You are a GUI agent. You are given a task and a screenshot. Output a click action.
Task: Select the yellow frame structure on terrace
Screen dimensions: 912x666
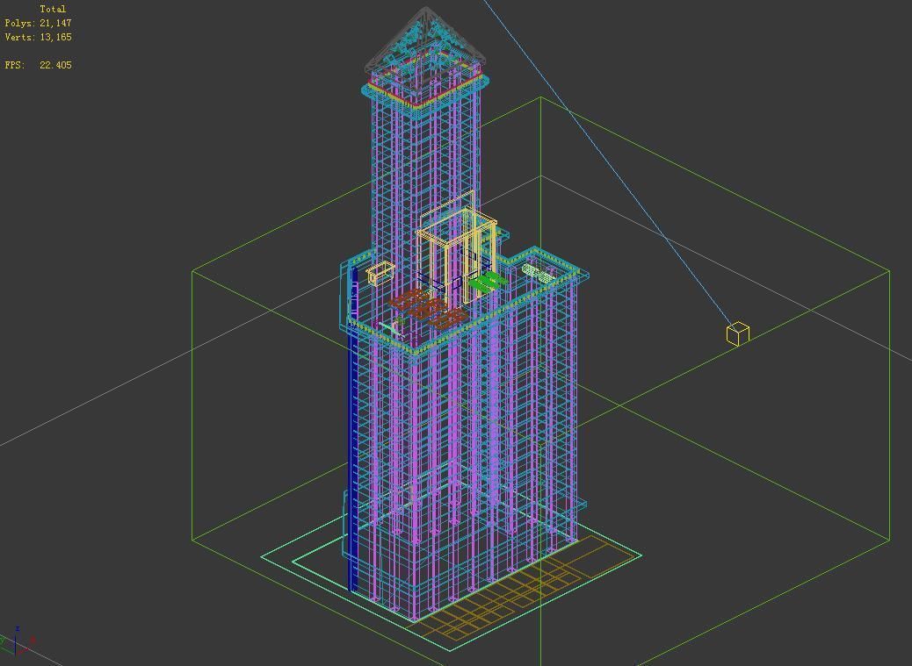pos(457,250)
